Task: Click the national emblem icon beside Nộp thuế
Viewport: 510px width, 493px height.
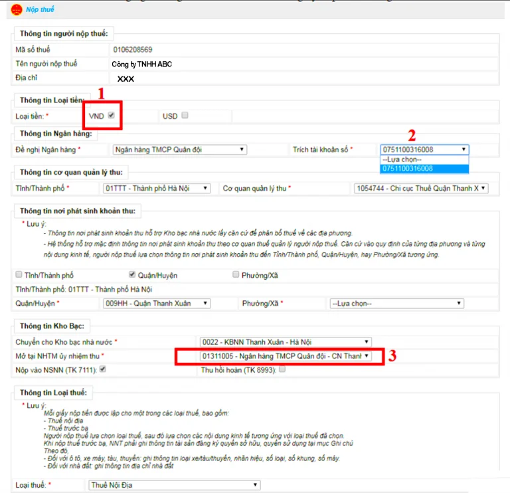Action: pos(17,10)
